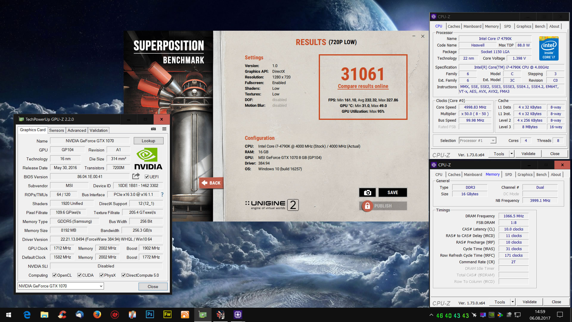
Task: Open Photoshop from the taskbar
Action: pos(150,315)
